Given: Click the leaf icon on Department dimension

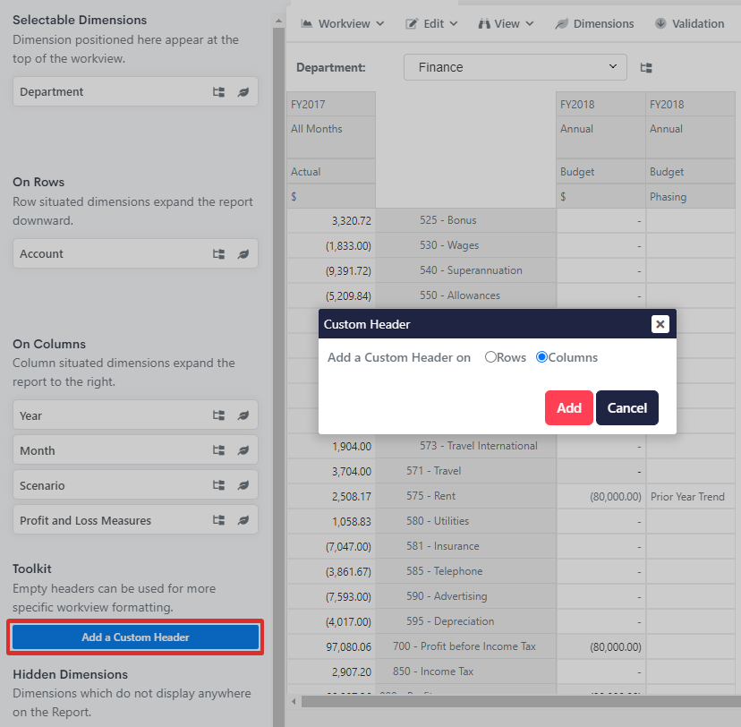Looking at the screenshot, I should (x=243, y=92).
